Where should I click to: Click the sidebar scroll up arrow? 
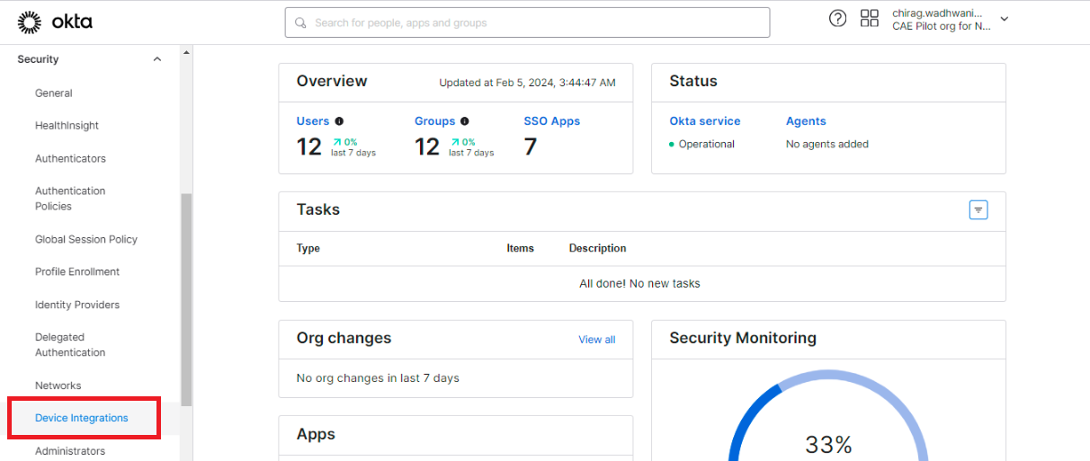point(186,52)
